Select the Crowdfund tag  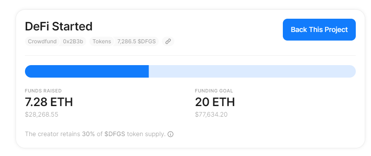[42, 41]
